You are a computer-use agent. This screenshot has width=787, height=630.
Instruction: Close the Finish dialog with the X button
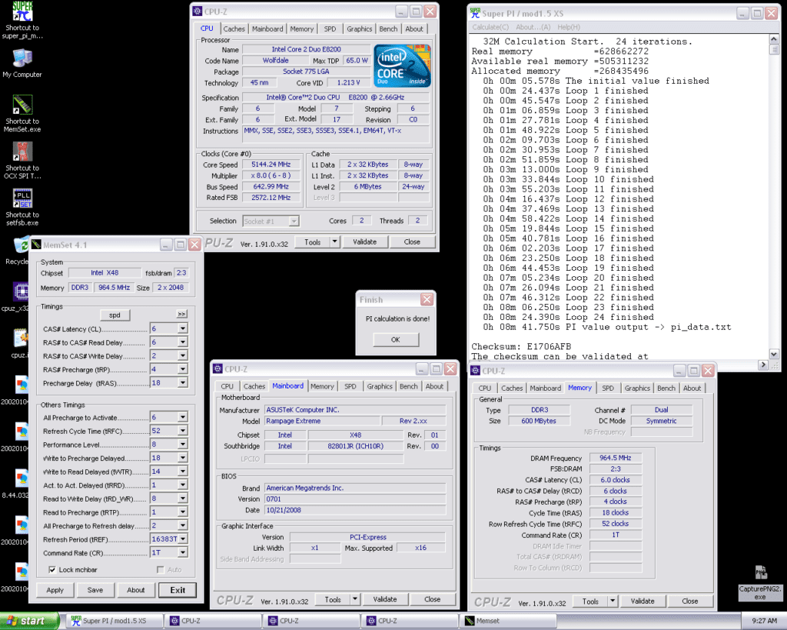click(427, 299)
